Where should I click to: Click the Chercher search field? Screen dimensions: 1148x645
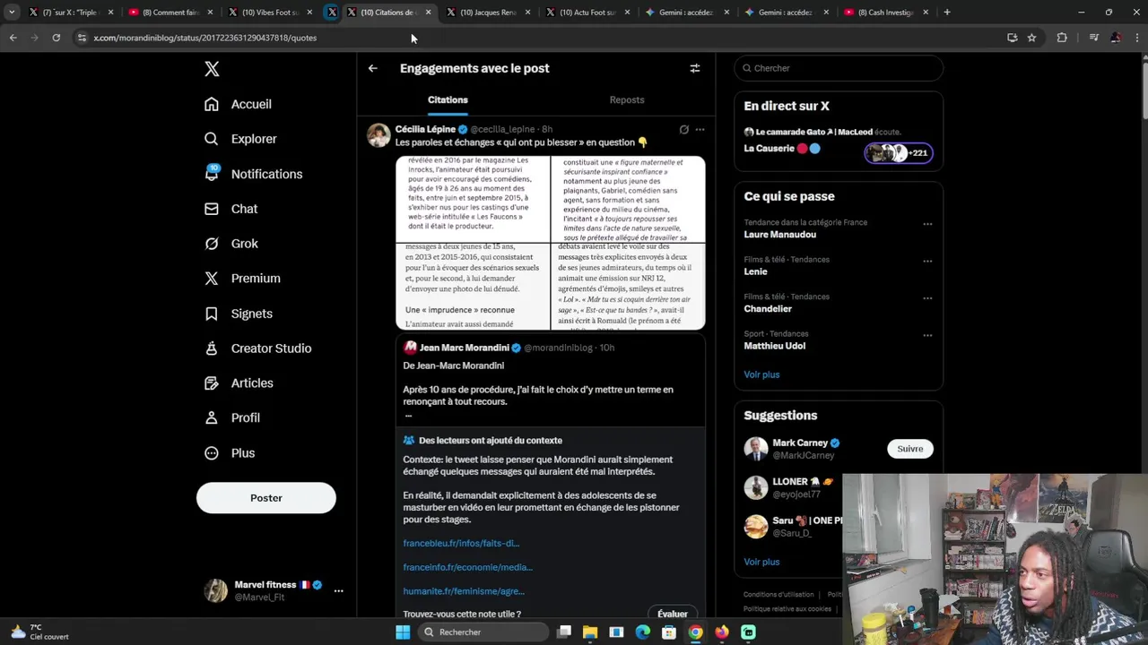(839, 68)
